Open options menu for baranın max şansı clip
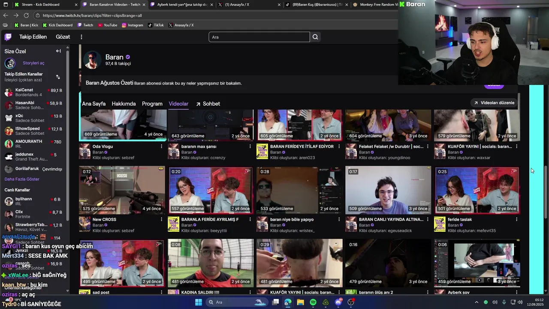549x309 pixels. click(x=250, y=147)
